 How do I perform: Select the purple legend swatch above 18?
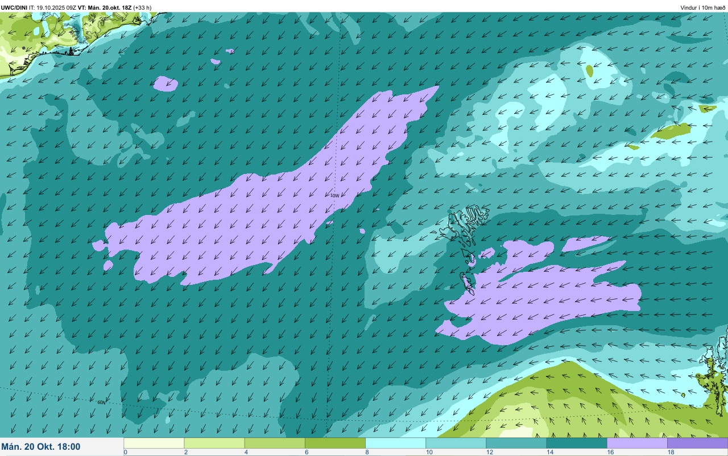point(697,443)
